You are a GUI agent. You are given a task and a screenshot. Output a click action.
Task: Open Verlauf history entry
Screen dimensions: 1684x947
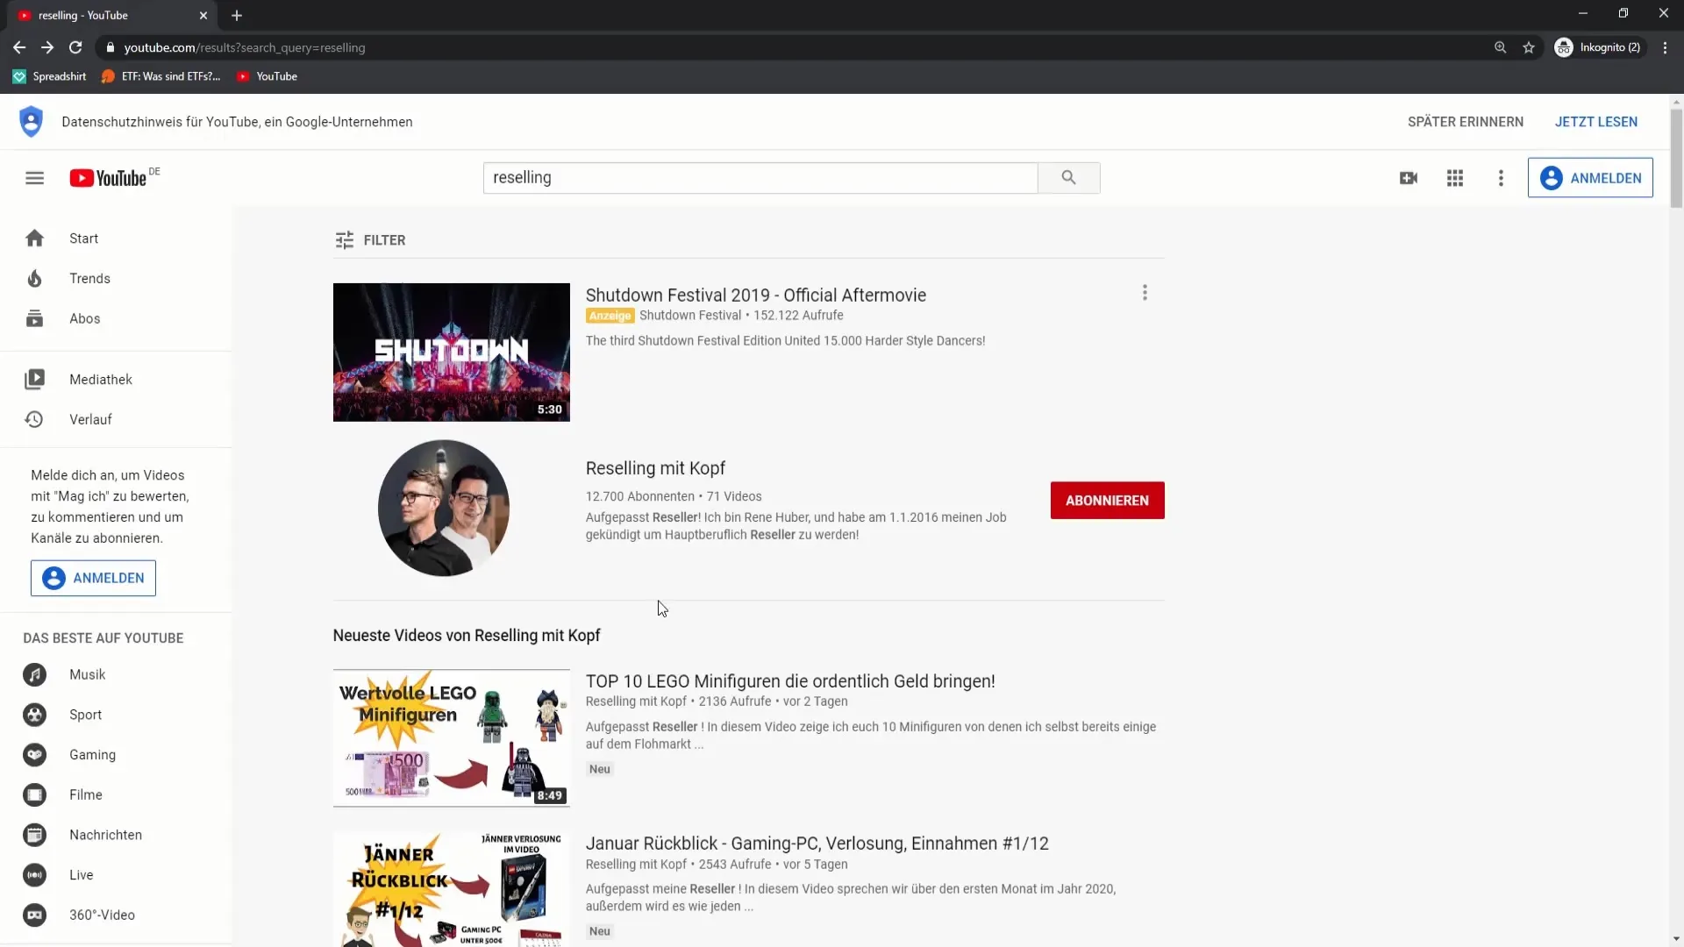click(x=90, y=420)
